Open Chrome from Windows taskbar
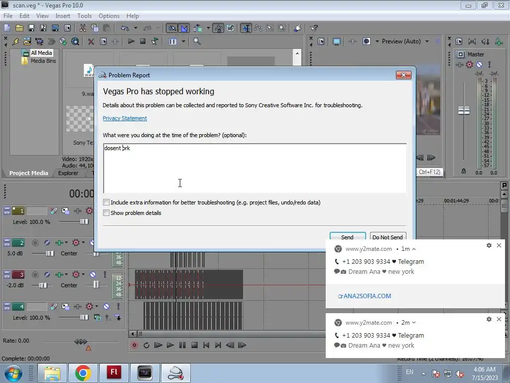Screen dimensions: 510x383 [83, 373]
